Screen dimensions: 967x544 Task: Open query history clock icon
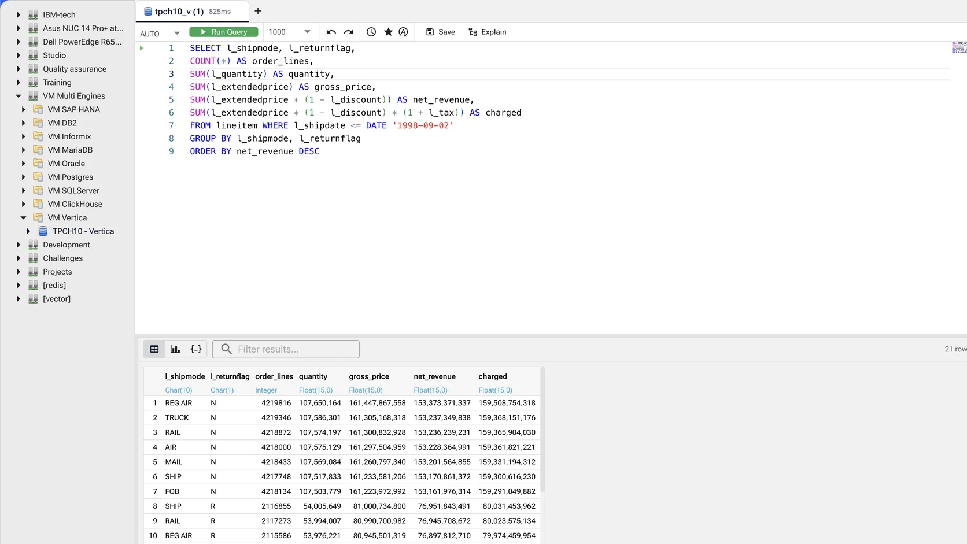(x=371, y=32)
